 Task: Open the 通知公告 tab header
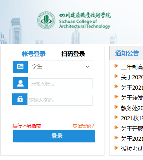point(127,53)
